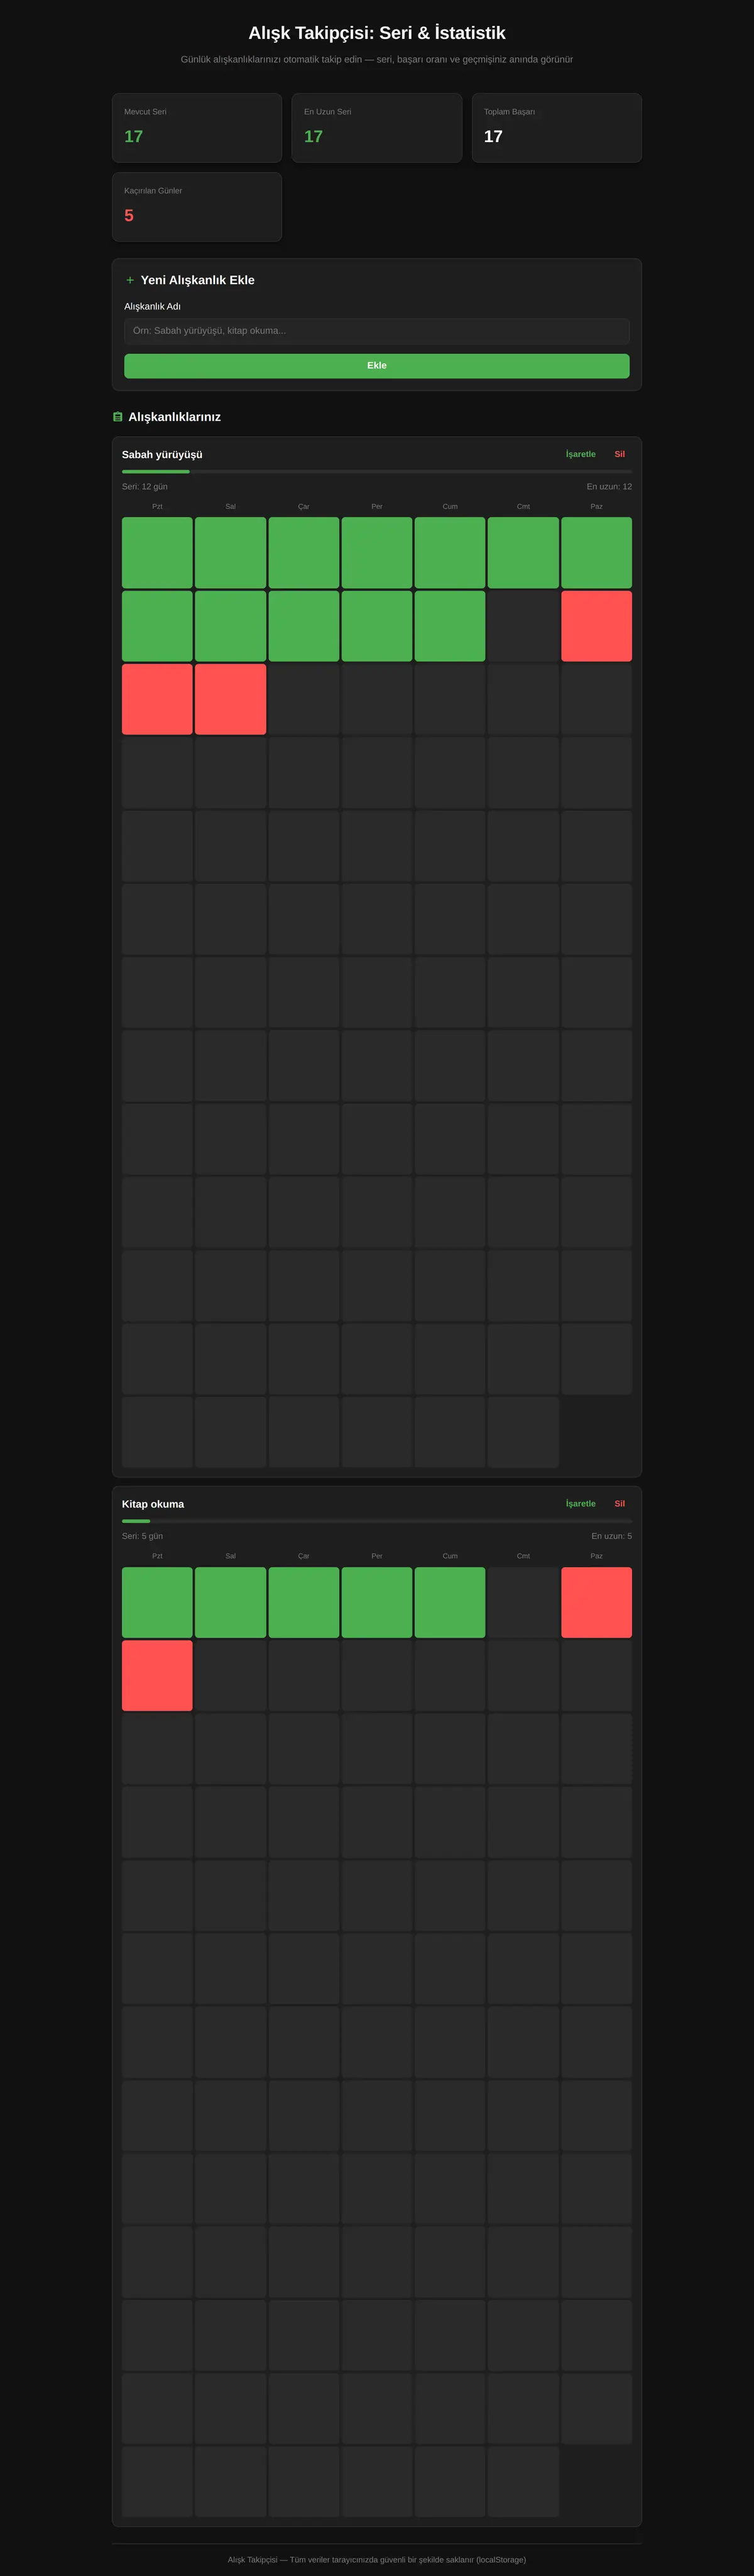This screenshot has height=2576, width=754.
Task: Select the red Pzt cell in Kitap okuma
Action: coord(157,1676)
